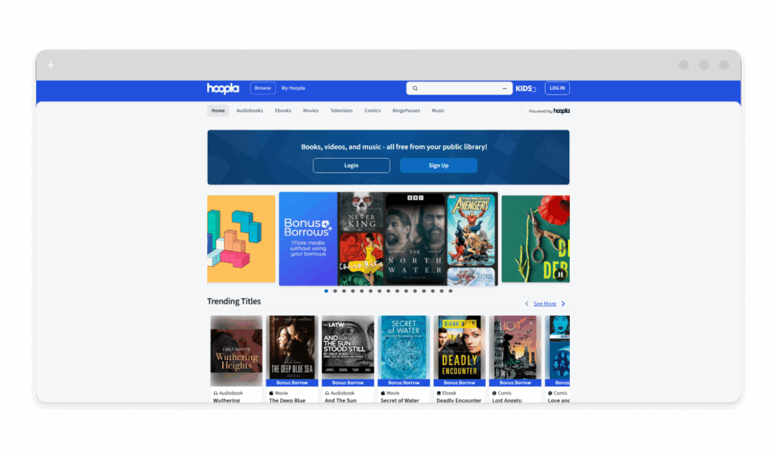The height and width of the screenshot is (453, 777).
Task: Click See More link for Trending Titles
Action: click(545, 304)
